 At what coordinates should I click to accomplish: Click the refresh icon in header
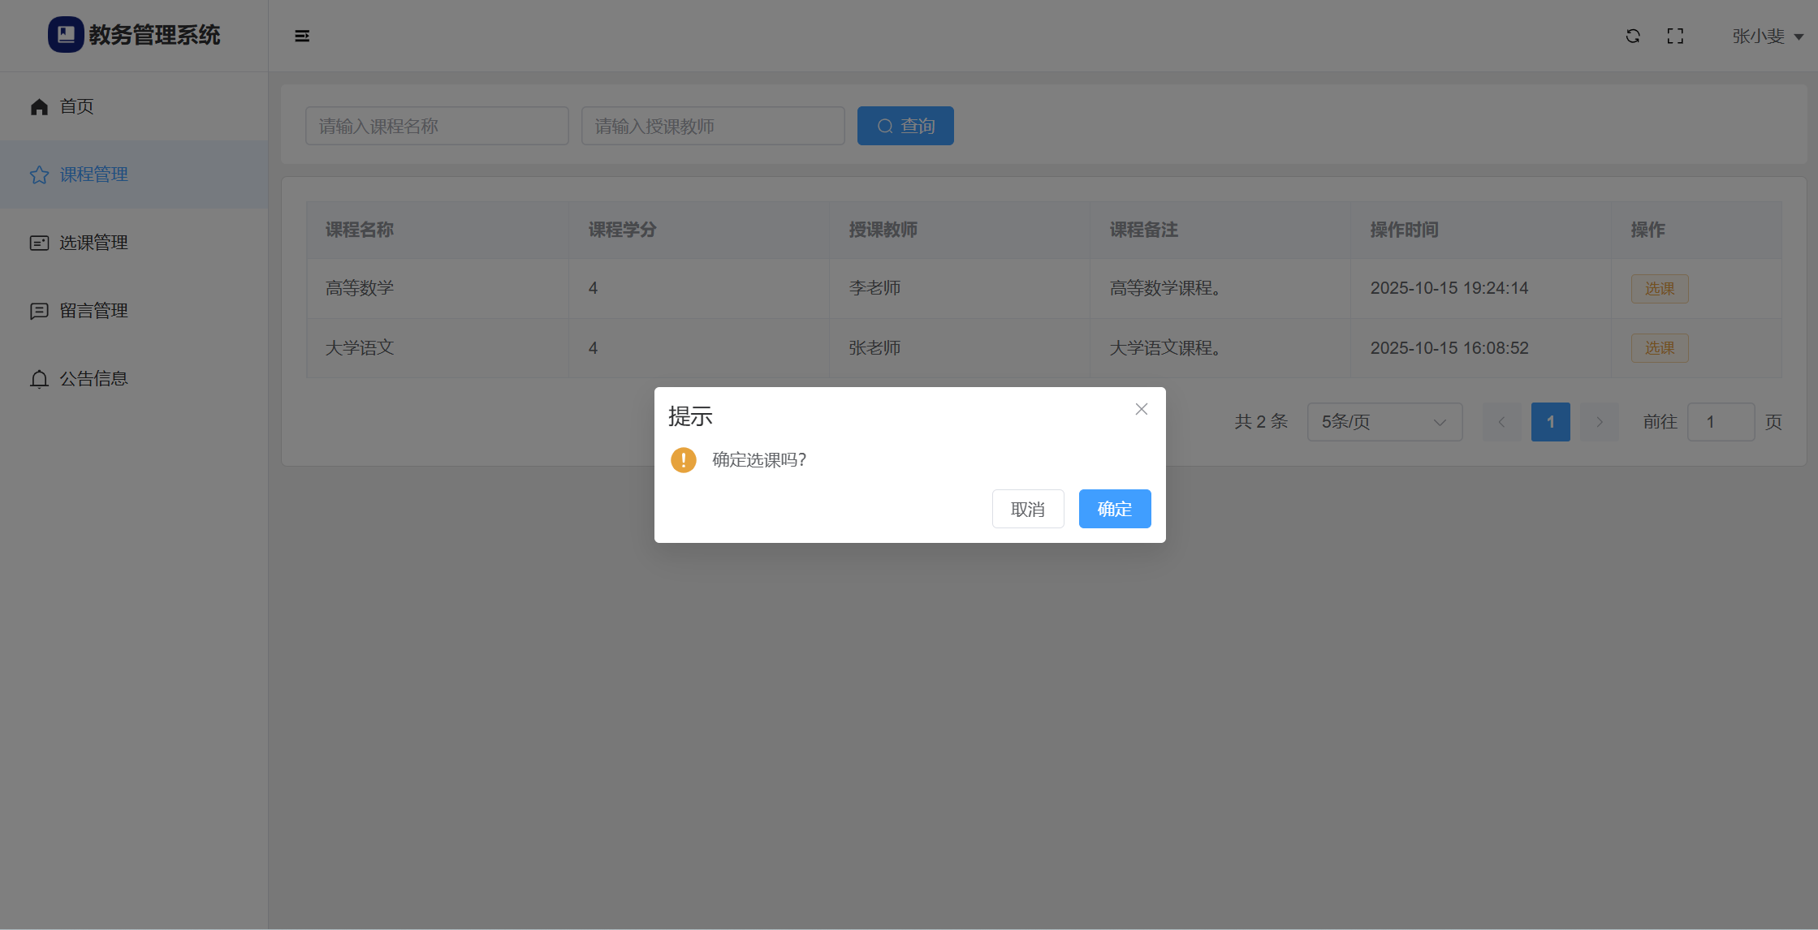click(1633, 36)
